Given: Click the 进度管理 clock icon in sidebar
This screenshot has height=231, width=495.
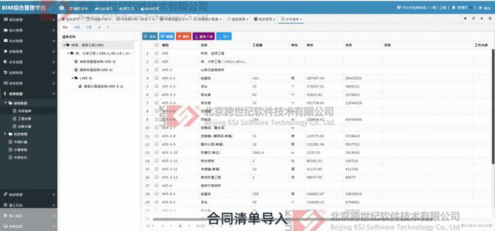Looking at the screenshot, I should [5, 73].
